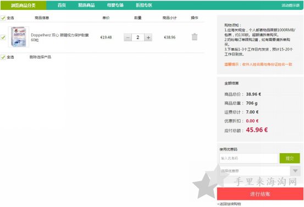
Task: Click the 单价 column header
Action: pos(106,18)
